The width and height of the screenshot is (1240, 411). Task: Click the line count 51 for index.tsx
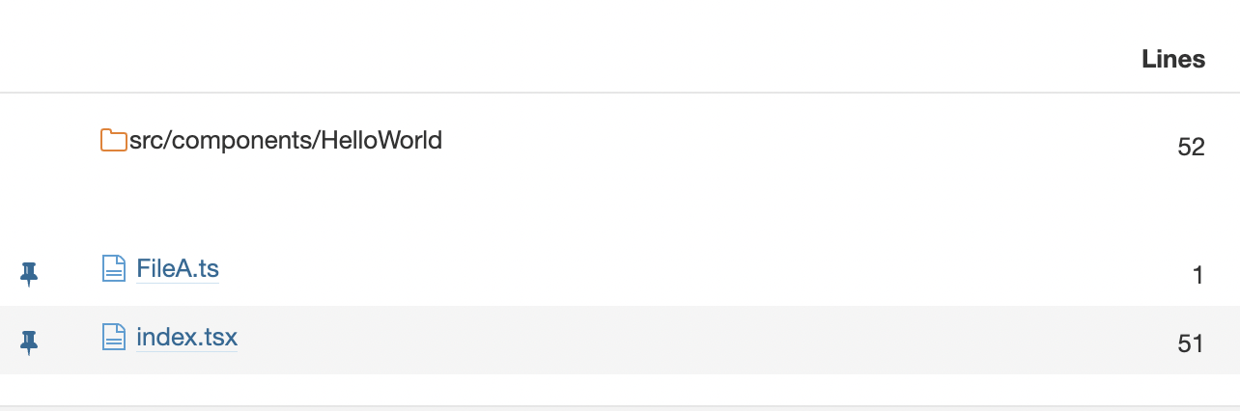pos(1191,343)
